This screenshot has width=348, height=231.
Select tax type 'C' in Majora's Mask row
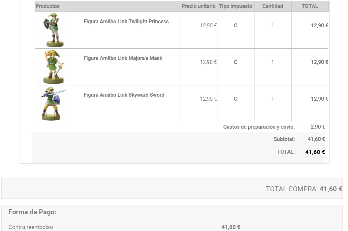tap(235, 62)
